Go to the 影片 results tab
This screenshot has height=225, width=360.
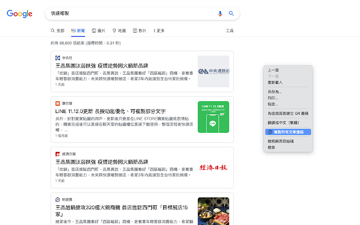tap(139, 30)
